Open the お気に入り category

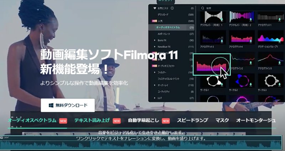(x=163, y=8)
